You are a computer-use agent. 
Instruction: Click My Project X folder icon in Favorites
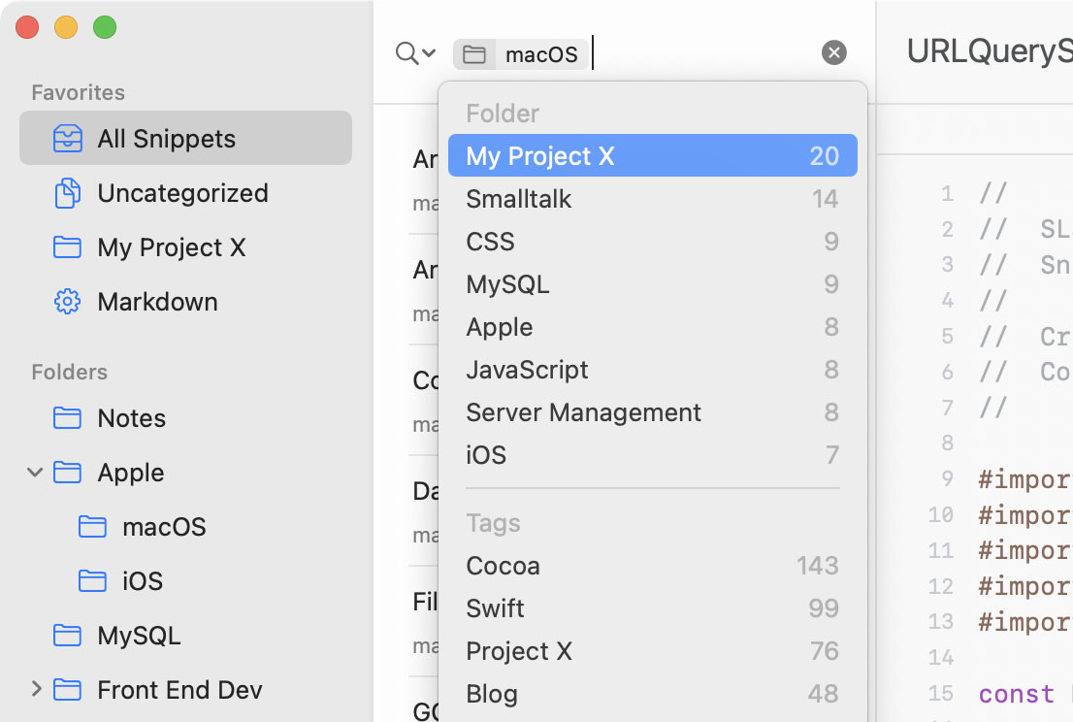67,247
